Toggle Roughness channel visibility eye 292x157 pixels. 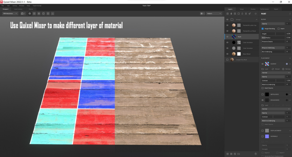[263, 100]
